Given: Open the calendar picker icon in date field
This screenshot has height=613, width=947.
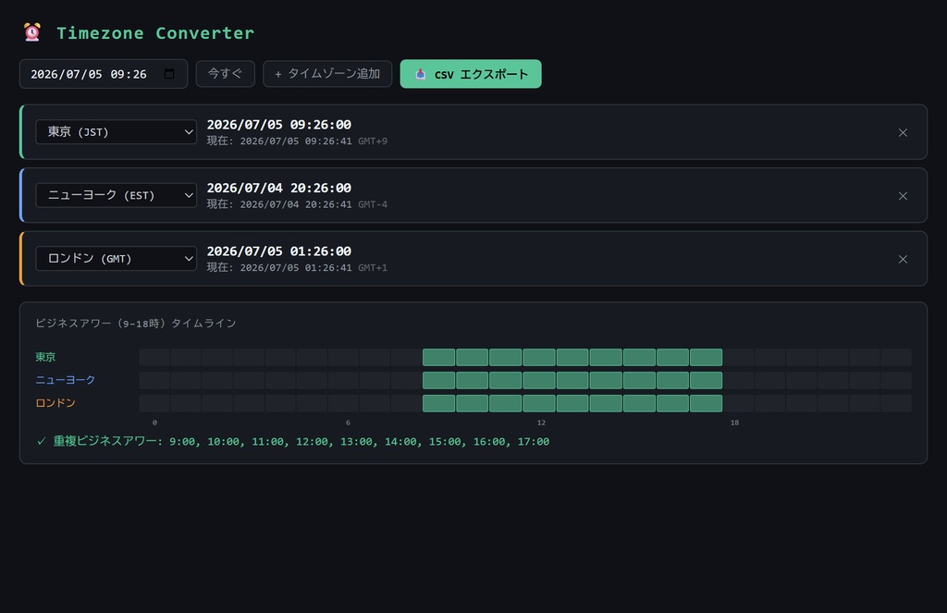Looking at the screenshot, I should [169, 74].
